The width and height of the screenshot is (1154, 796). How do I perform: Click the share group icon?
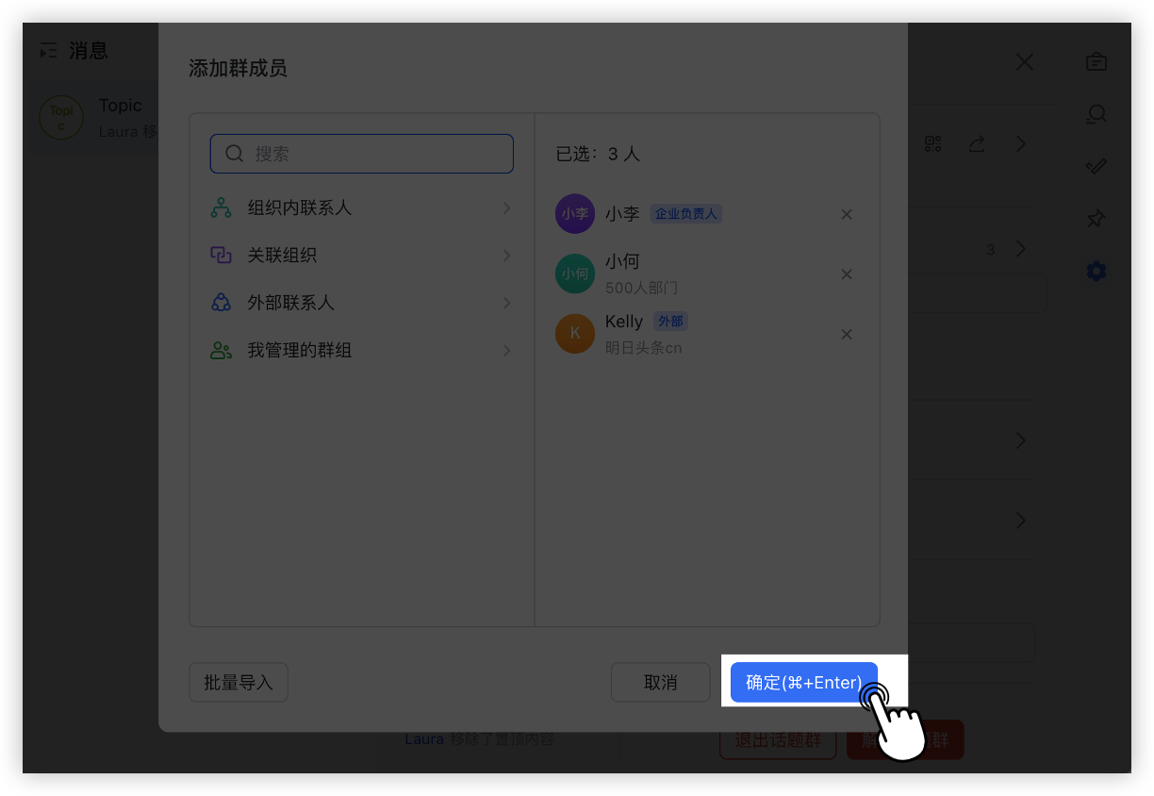[x=976, y=143]
